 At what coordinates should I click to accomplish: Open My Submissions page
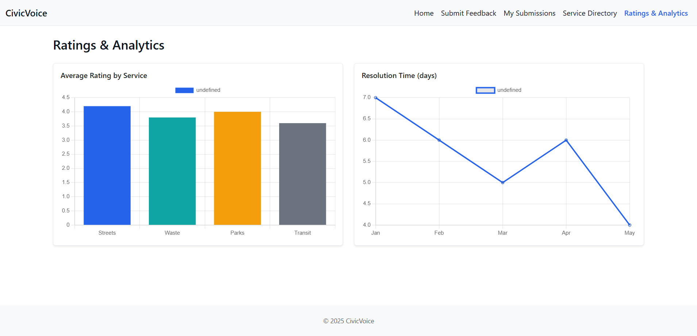click(529, 13)
